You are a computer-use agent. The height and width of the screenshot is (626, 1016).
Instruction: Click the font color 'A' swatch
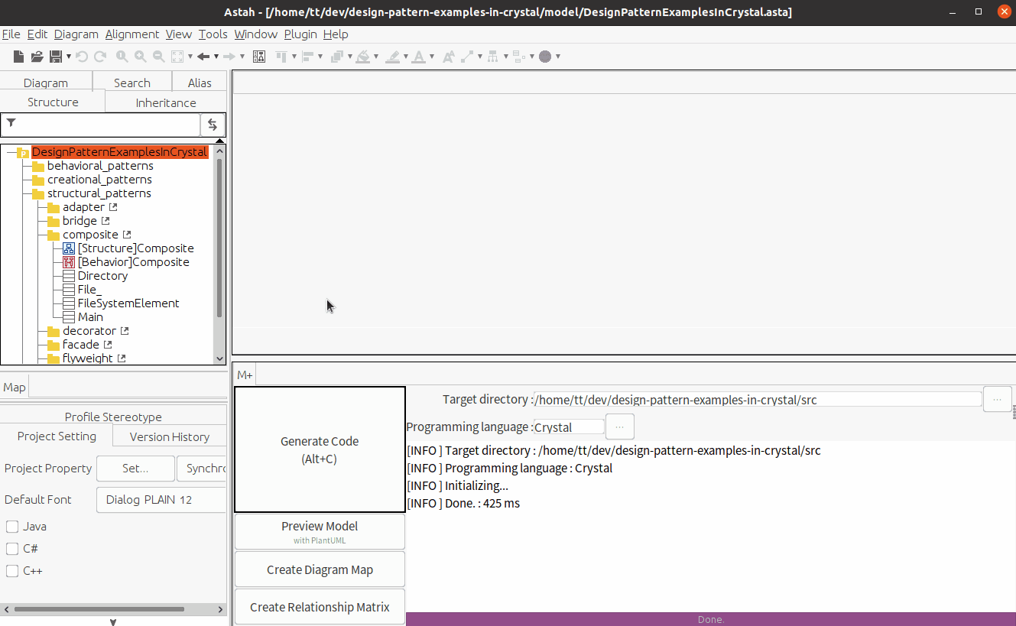tap(418, 57)
